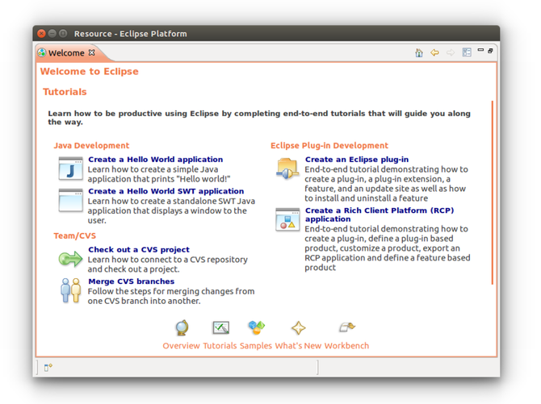This screenshot has width=541, height=404.
Task: Click the RCP application shapes icon
Action: point(287,219)
